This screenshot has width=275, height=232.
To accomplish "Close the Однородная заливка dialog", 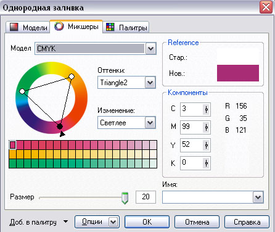I will 266,7.
